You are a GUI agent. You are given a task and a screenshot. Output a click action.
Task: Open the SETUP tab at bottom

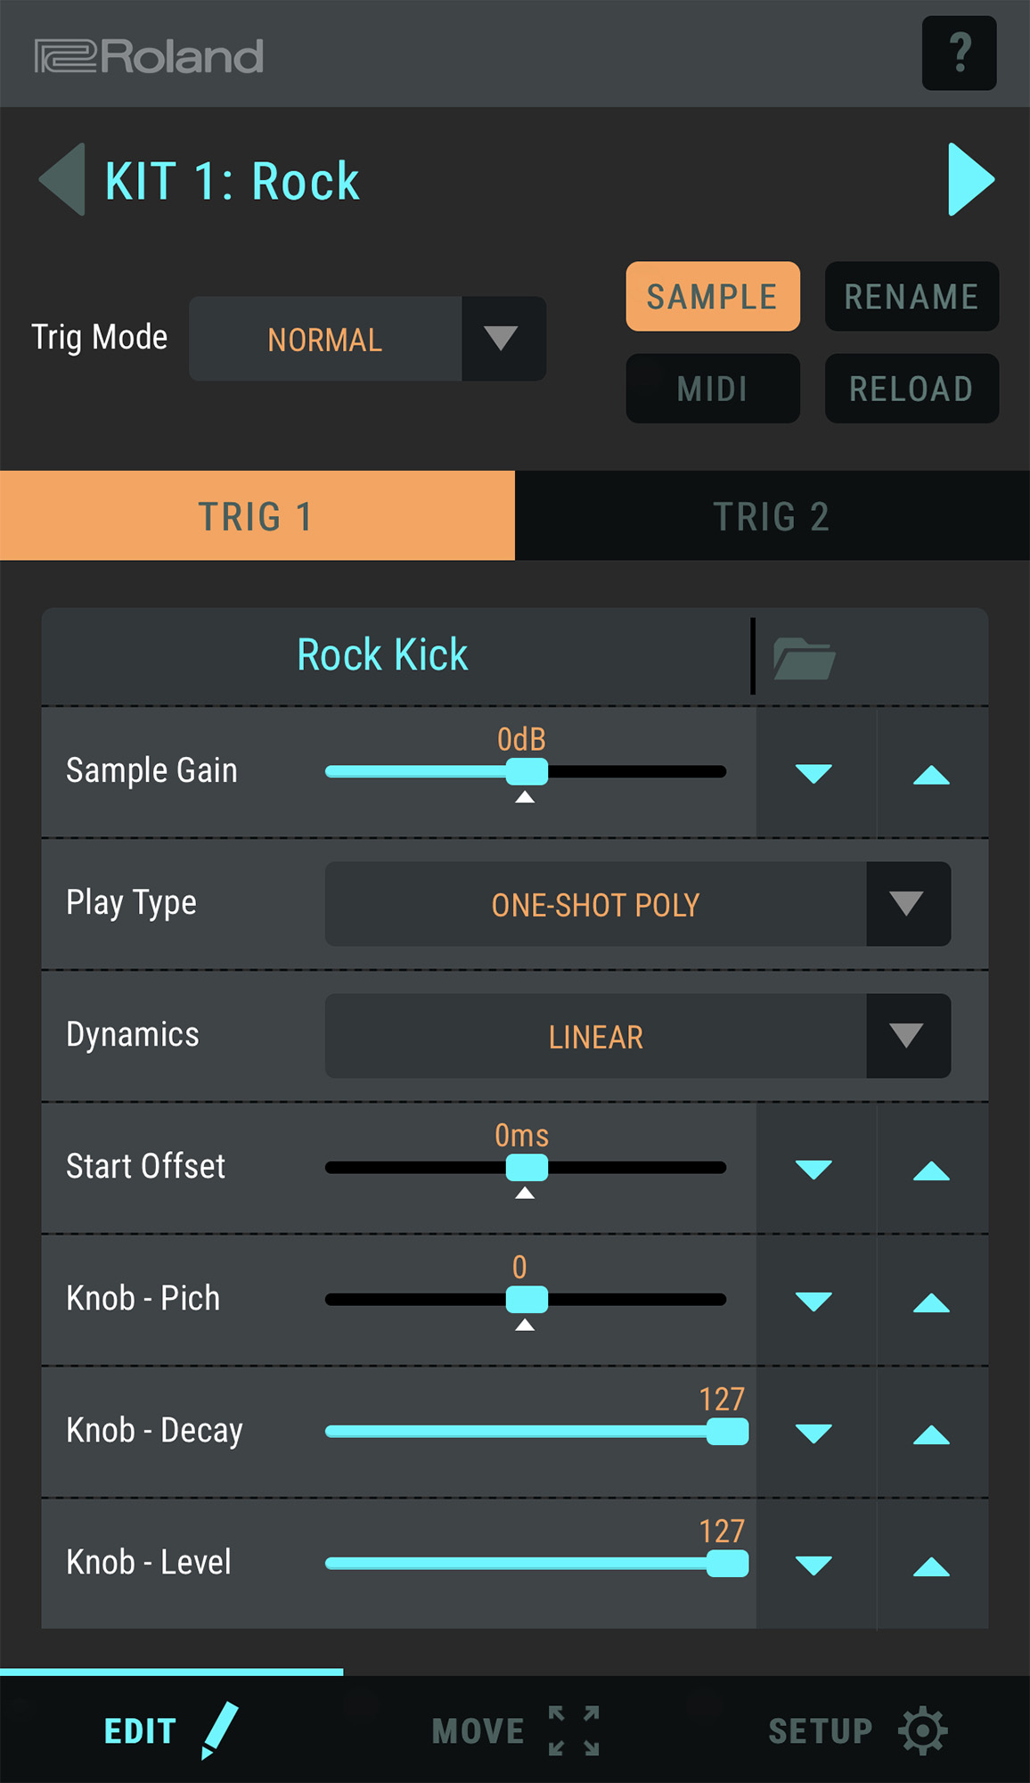coord(858,1730)
